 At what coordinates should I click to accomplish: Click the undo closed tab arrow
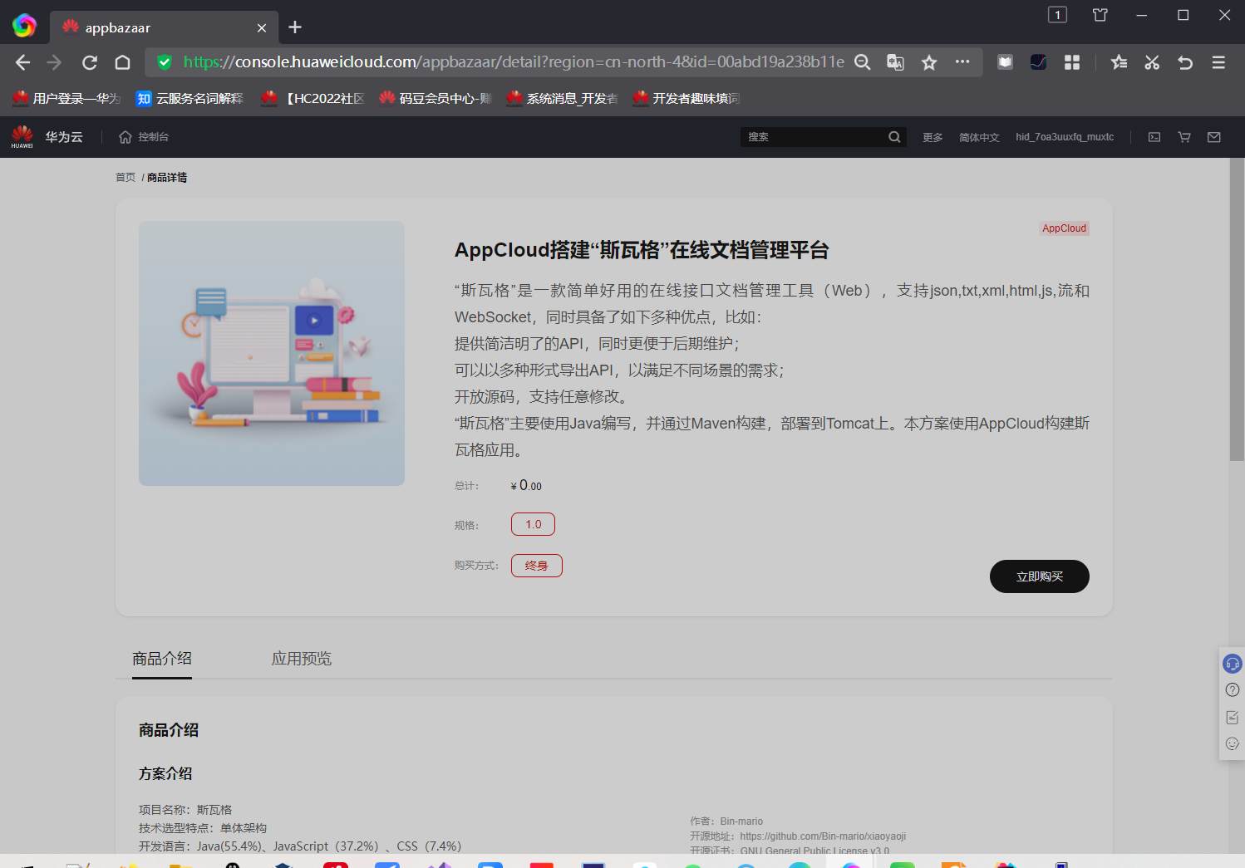tap(1185, 62)
